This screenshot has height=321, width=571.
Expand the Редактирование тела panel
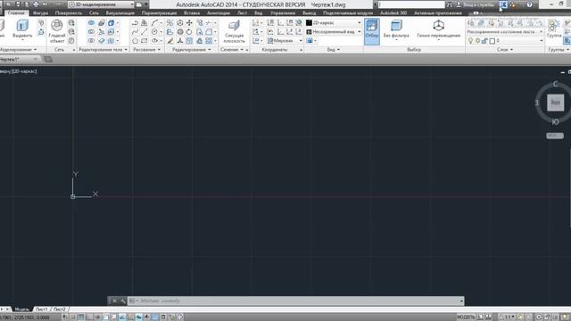pyautogui.click(x=103, y=50)
